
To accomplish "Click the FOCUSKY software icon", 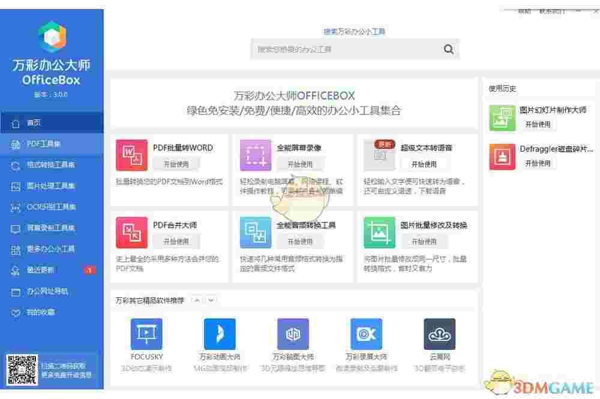I will coord(146,334).
